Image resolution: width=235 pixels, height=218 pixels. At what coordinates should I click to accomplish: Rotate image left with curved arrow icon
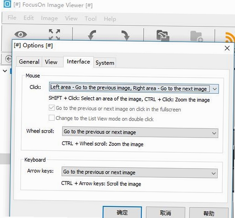click(92, 35)
